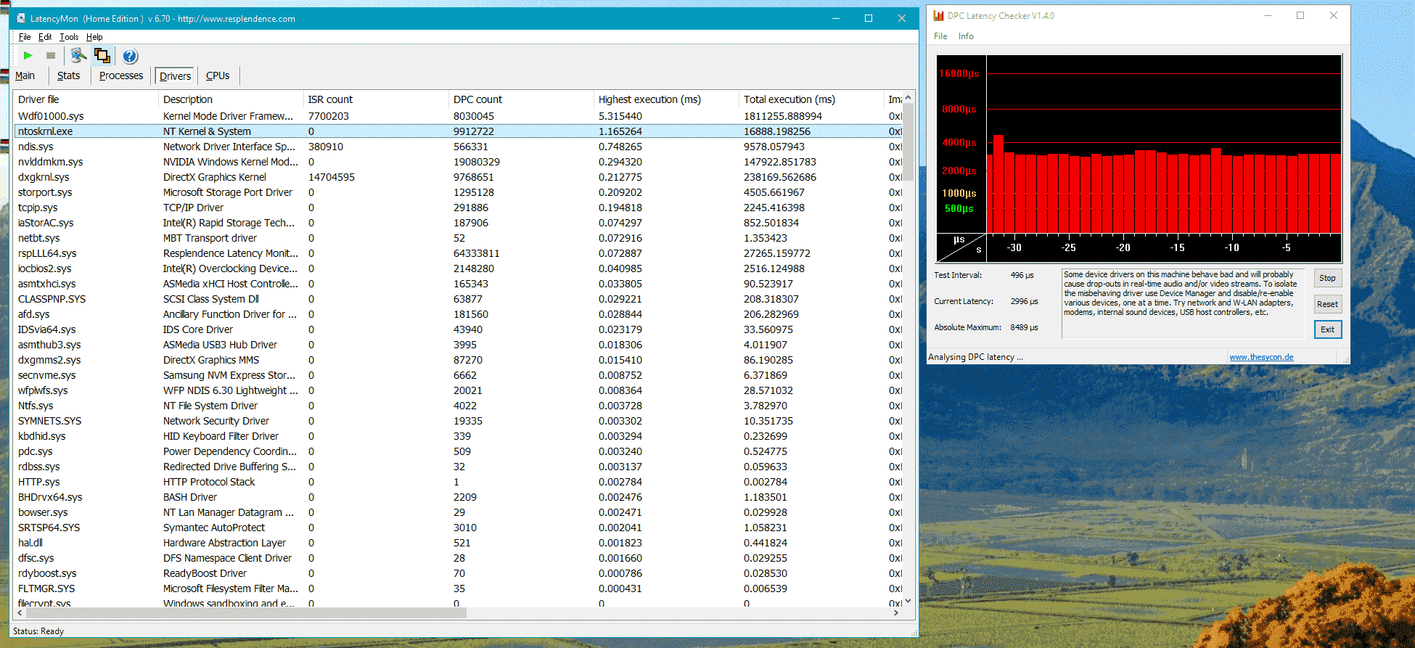Open the Edit menu in LatencyMon
This screenshot has width=1415, height=648.
pyautogui.click(x=45, y=37)
